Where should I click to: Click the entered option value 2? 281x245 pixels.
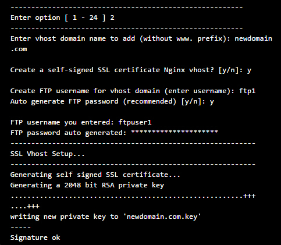coord(112,18)
